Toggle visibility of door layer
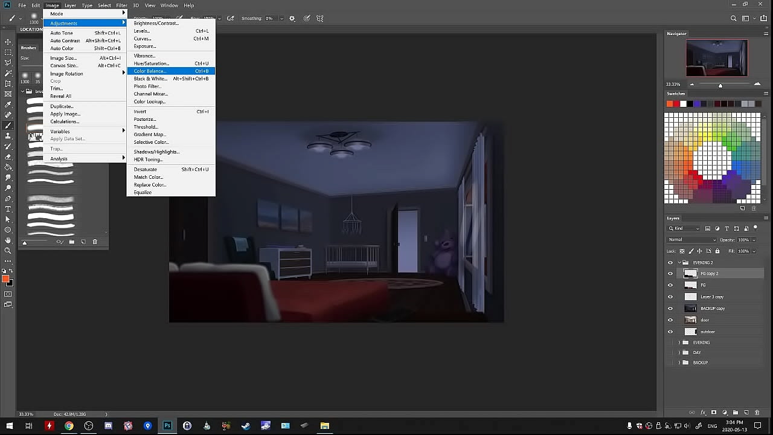 670,320
